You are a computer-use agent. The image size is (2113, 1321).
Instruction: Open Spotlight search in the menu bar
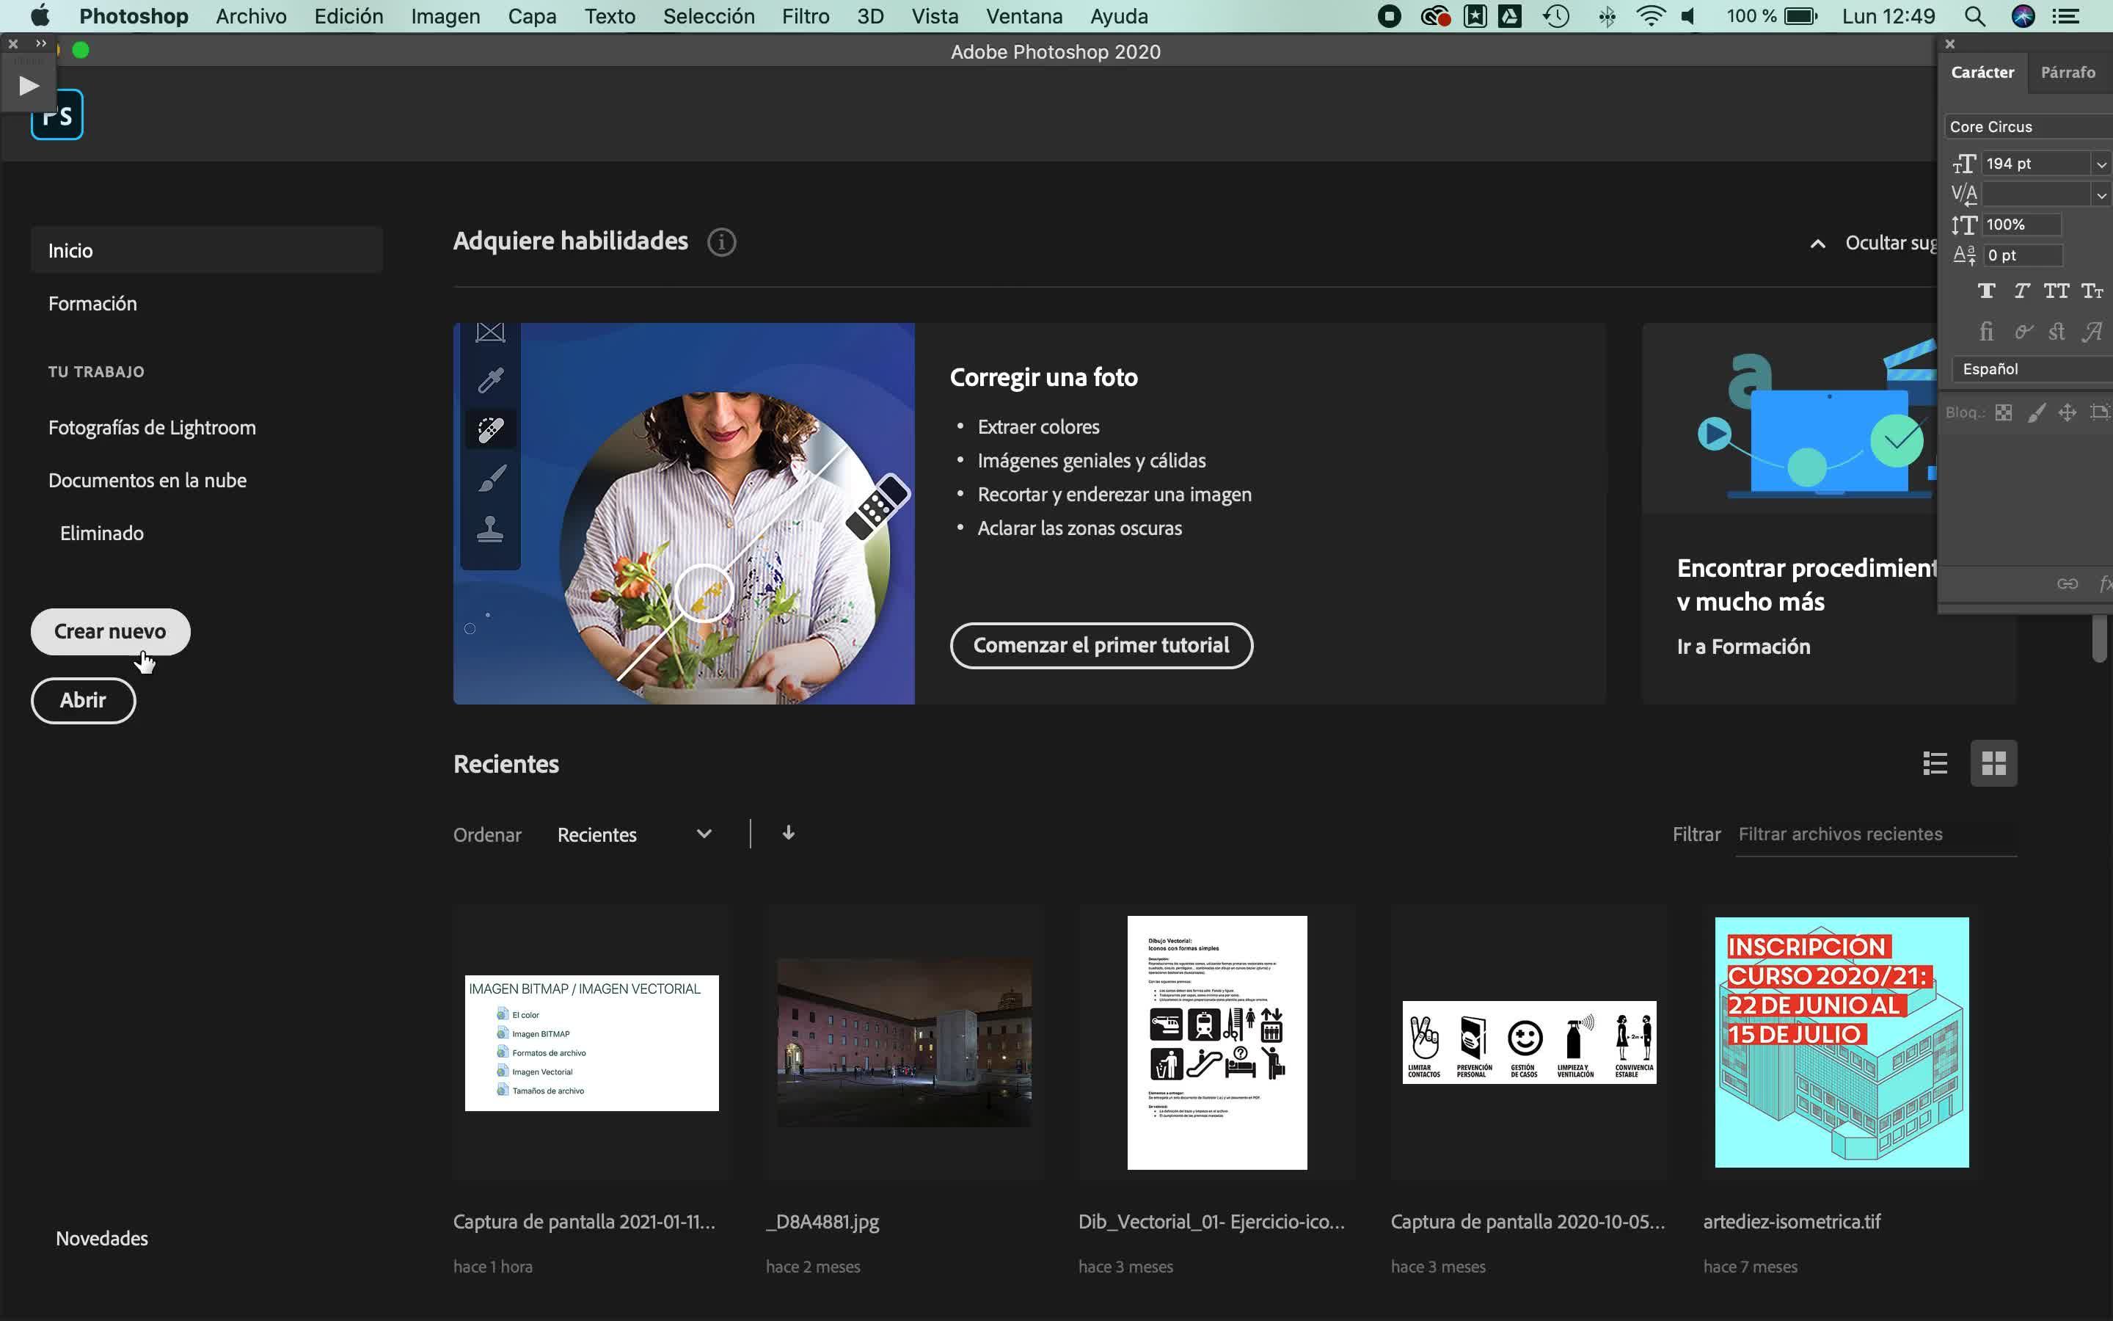(x=1974, y=17)
